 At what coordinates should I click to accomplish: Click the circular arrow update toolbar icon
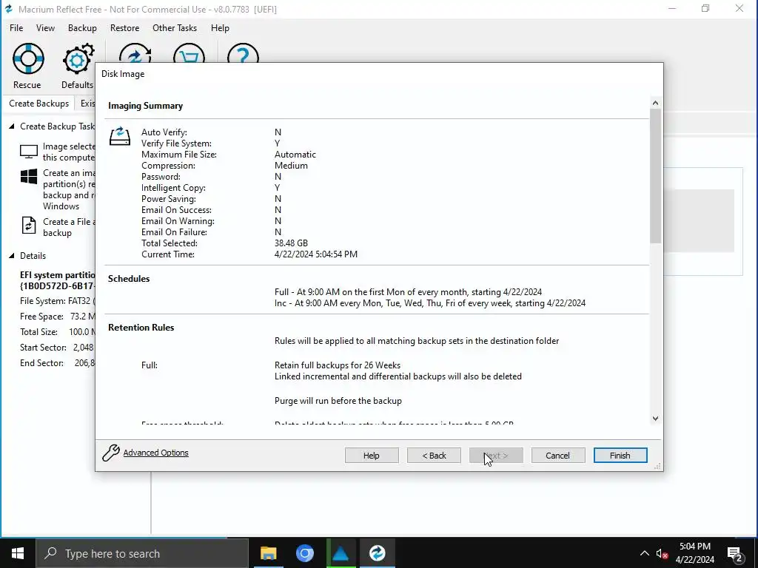coord(135,53)
